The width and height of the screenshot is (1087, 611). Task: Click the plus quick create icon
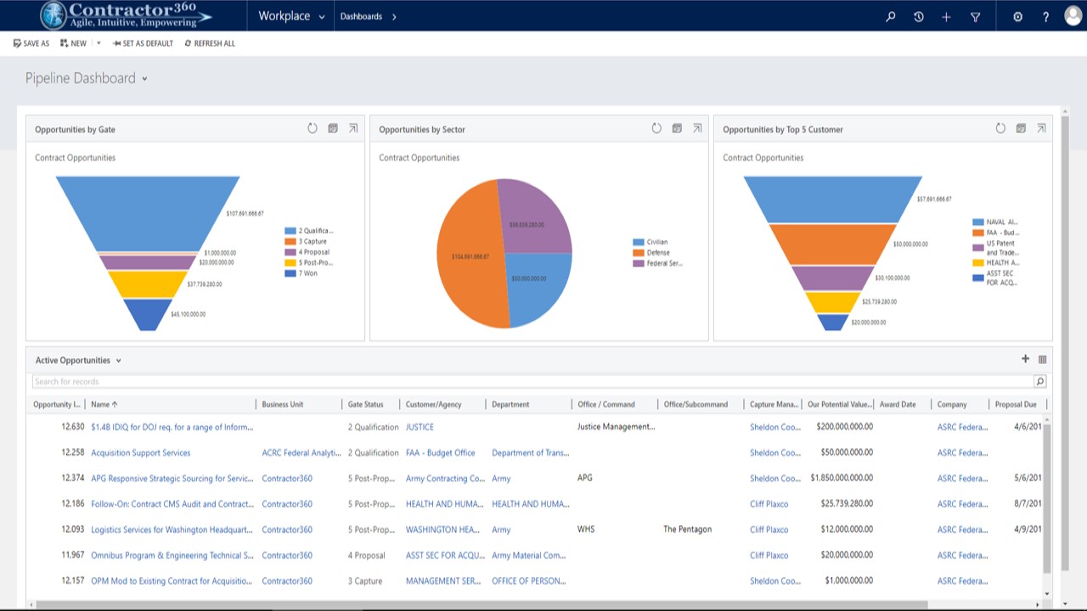coord(946,16)
